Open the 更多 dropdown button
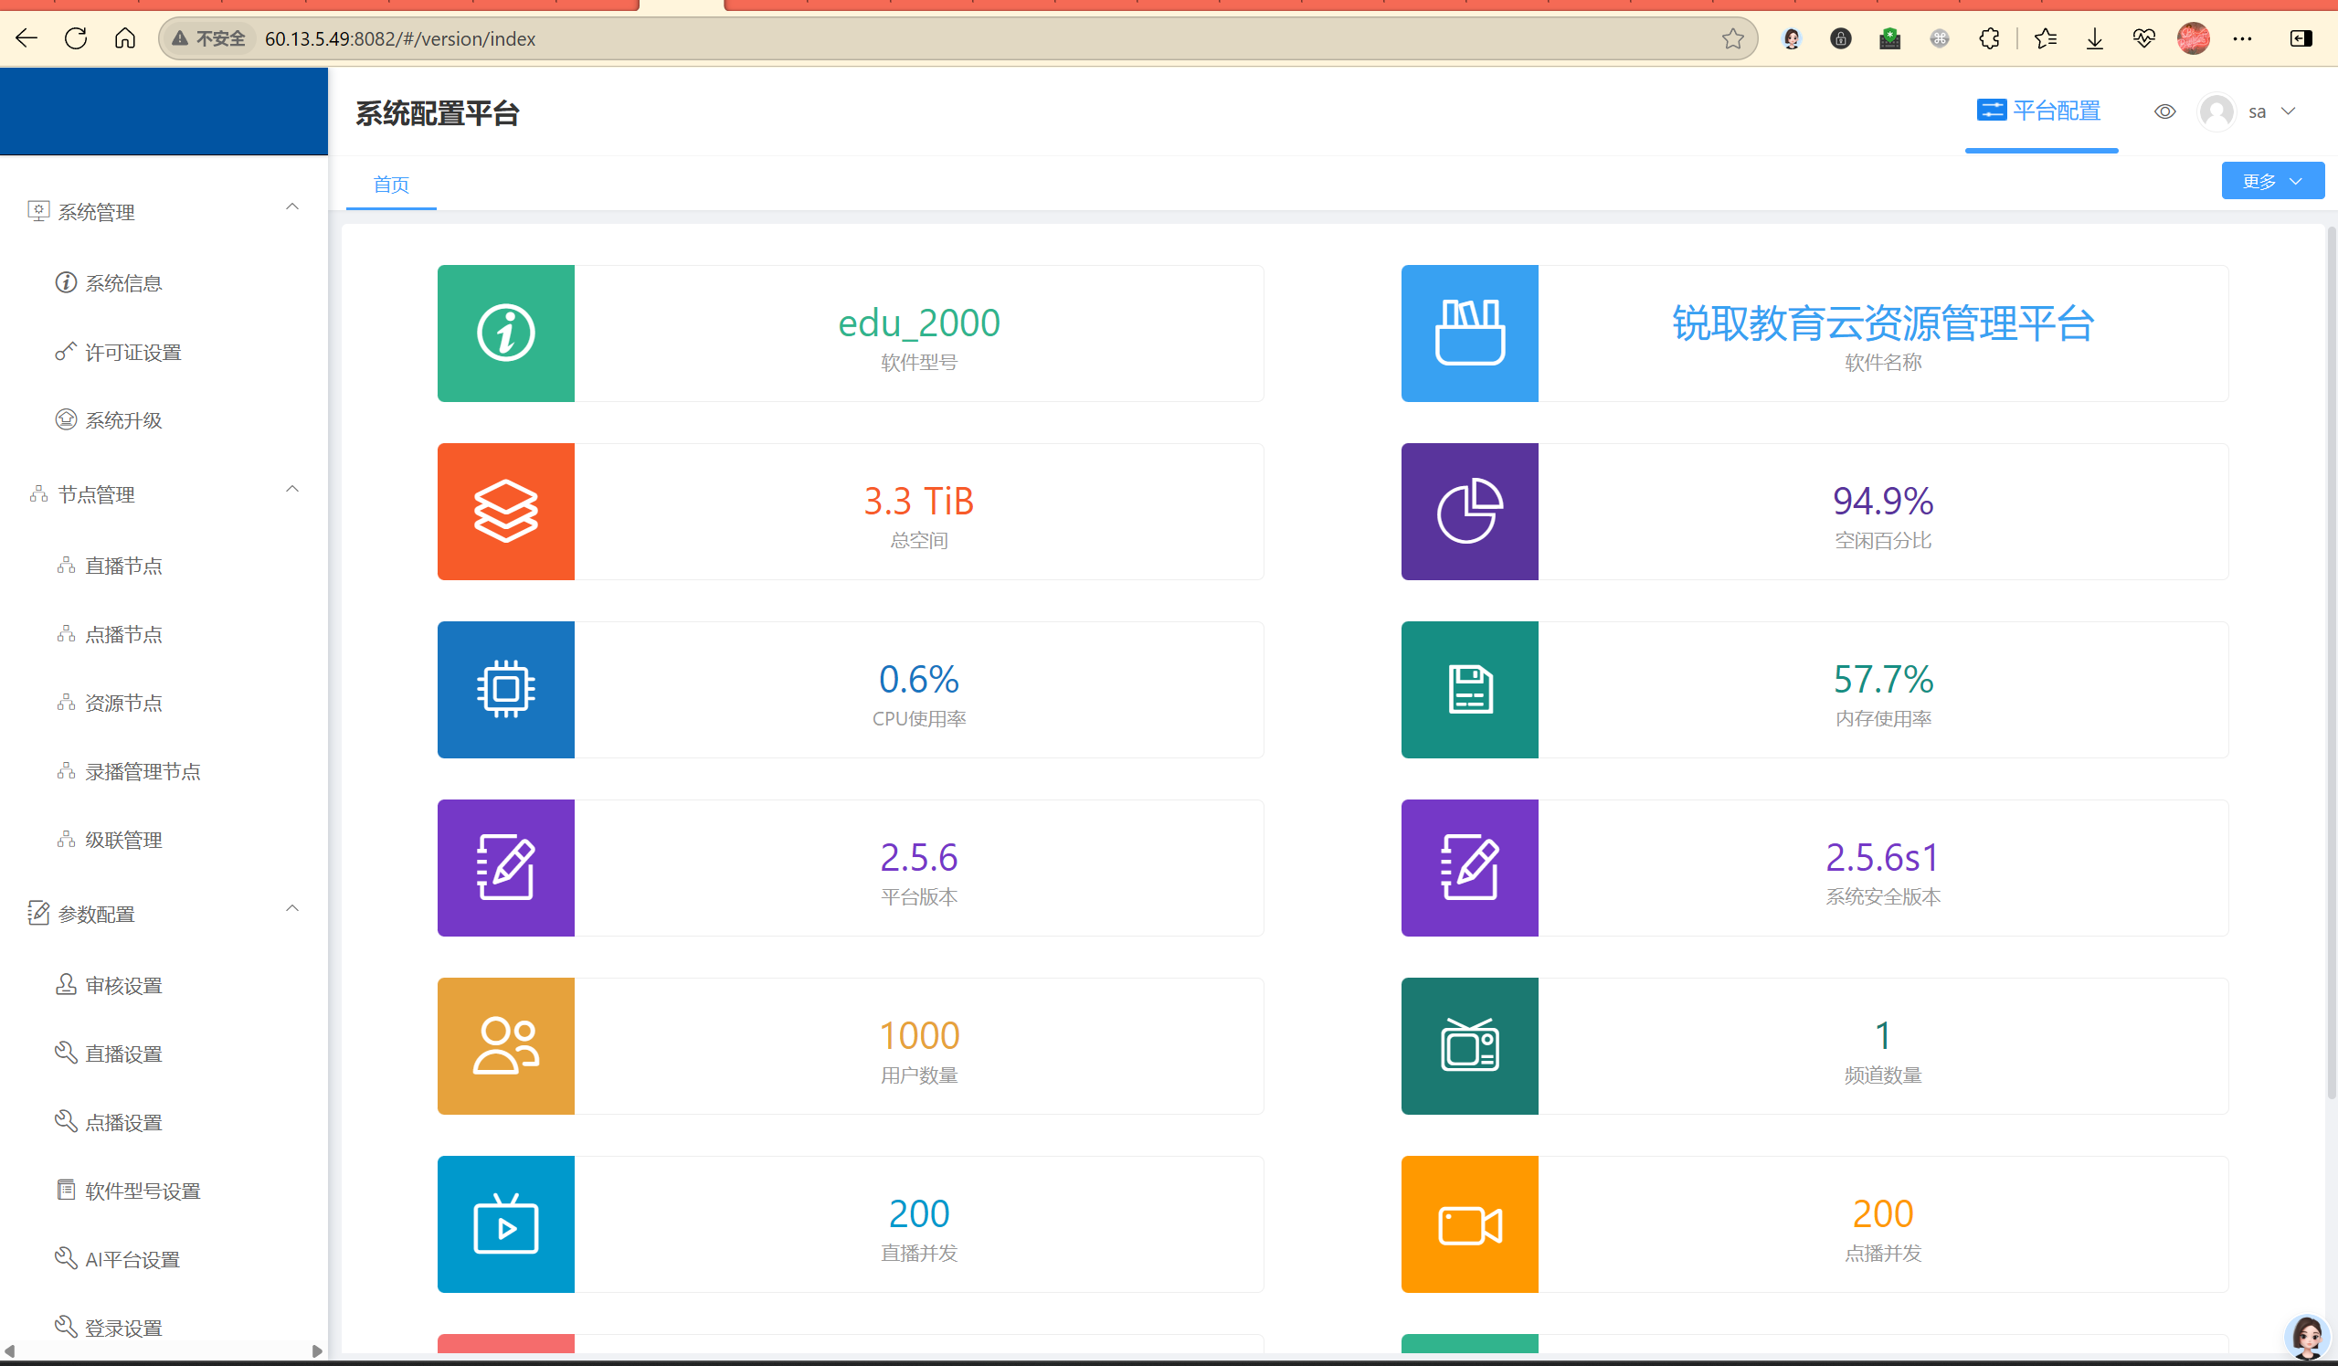The image size is (2338, 1366). pos(2272,181)
